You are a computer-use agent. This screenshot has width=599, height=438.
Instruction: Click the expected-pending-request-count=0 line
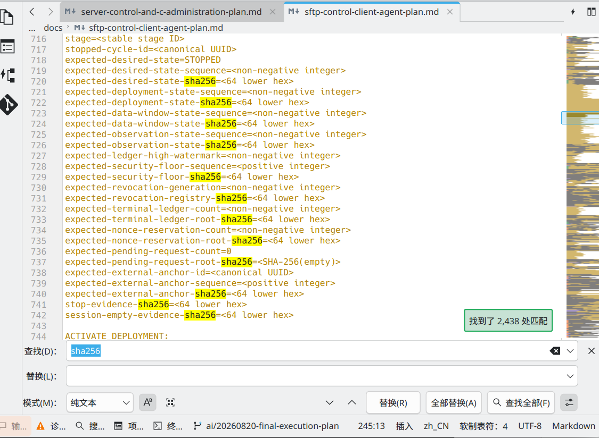pos(148,251)
